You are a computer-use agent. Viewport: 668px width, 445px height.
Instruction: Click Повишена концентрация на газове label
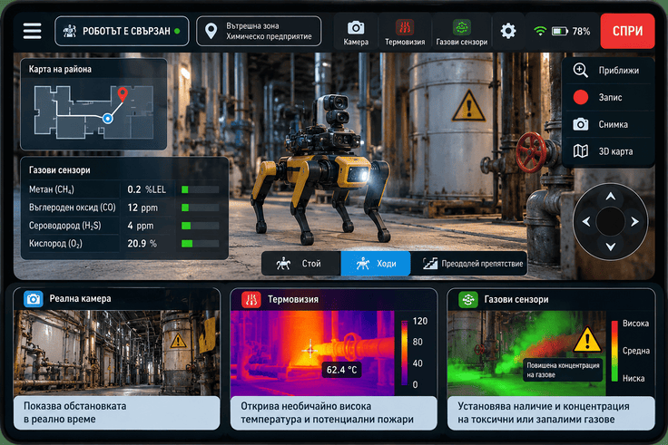(563, 370)
